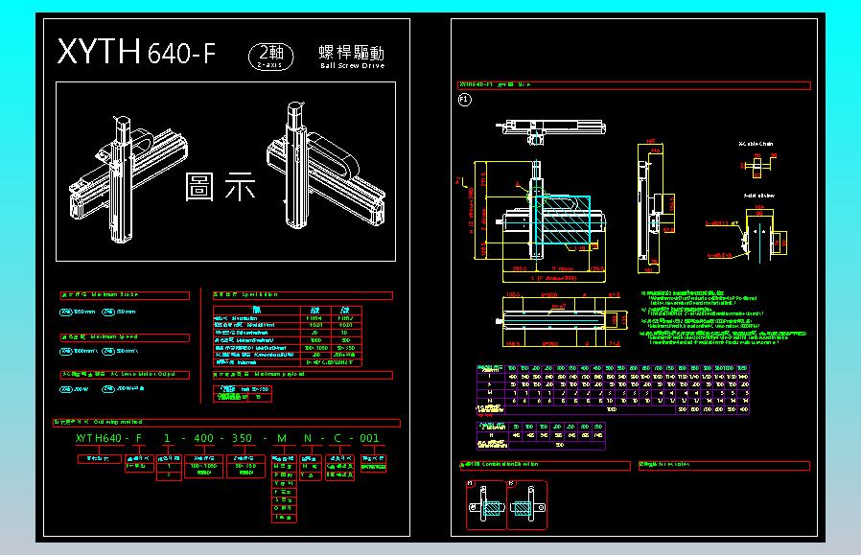This screenshot has height=555, width=861.
Task: Select the '350' in the ordering code
Action: [x=242, y=438]
